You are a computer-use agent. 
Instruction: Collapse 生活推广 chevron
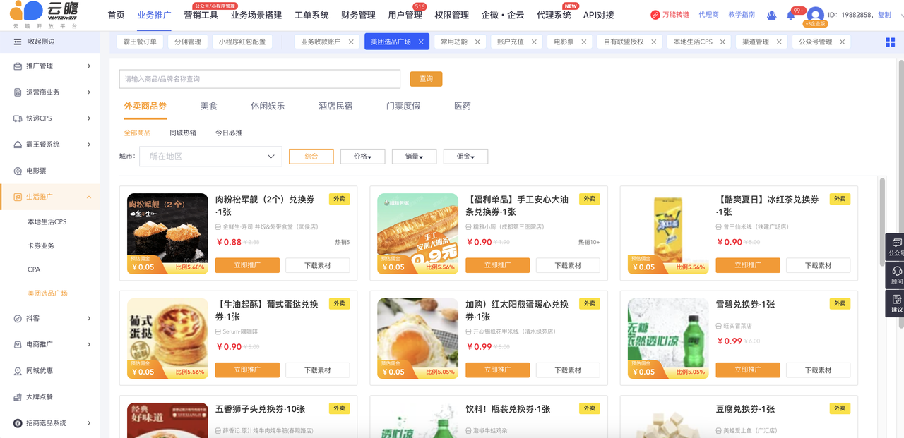pos(89,197)
